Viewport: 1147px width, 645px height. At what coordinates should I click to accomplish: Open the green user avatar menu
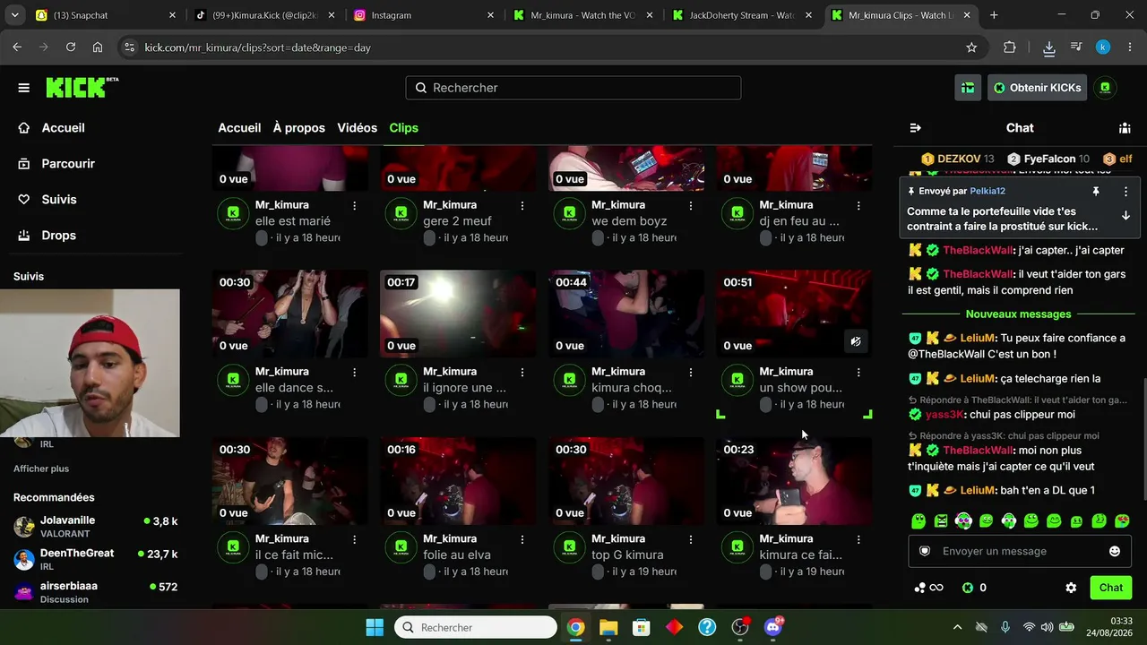[x=1105, y=88]
